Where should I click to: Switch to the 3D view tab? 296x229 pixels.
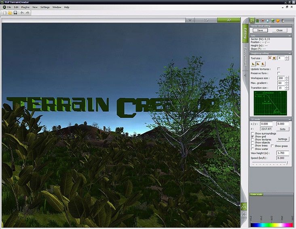(229, 20)
